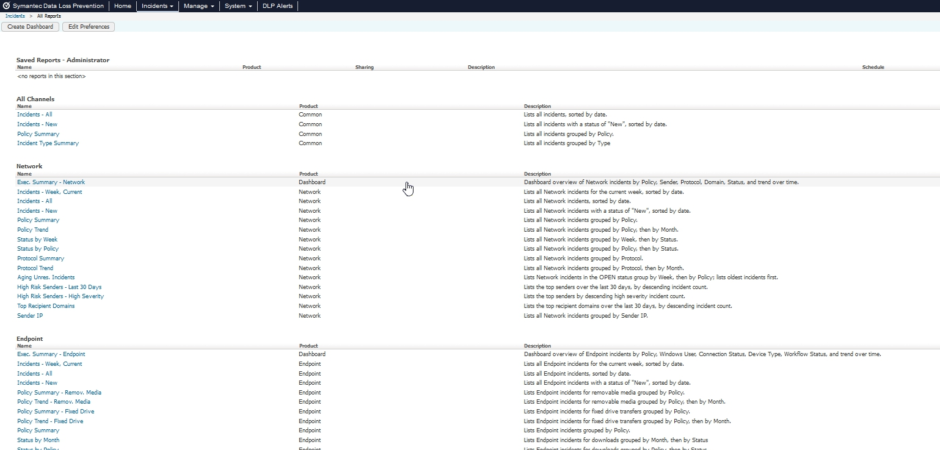Open the Top Recipient Domains report
This screenshot has width=940, height=450.
pos(46,306)
